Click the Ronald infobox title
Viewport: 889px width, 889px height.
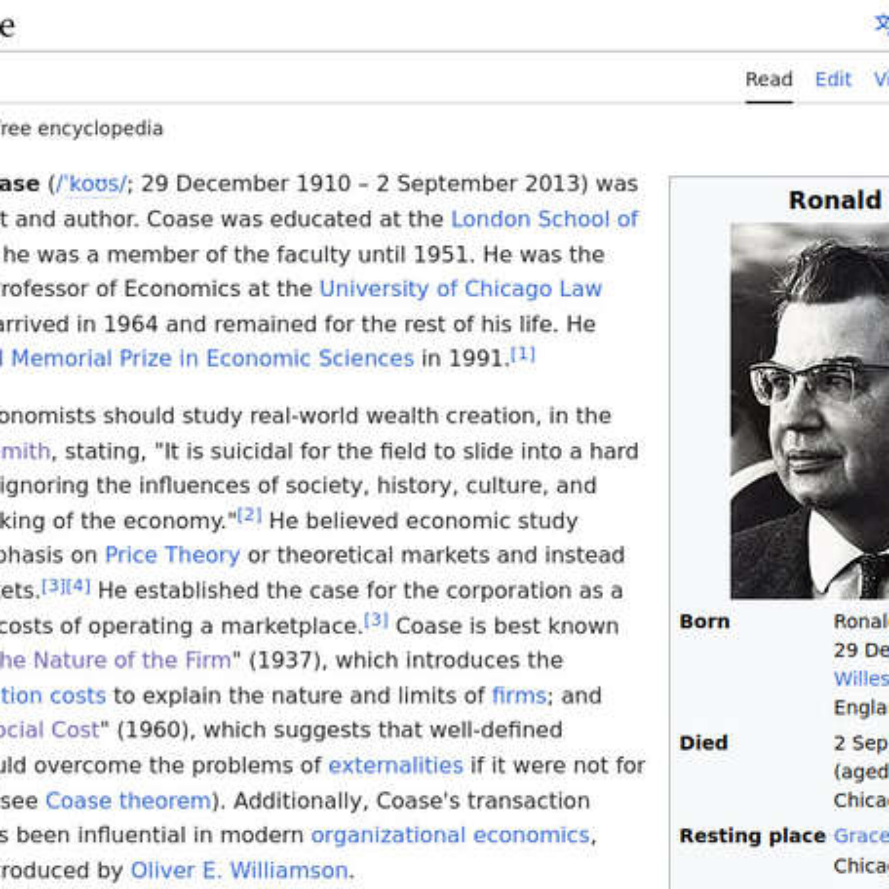[x=835, y=200]
